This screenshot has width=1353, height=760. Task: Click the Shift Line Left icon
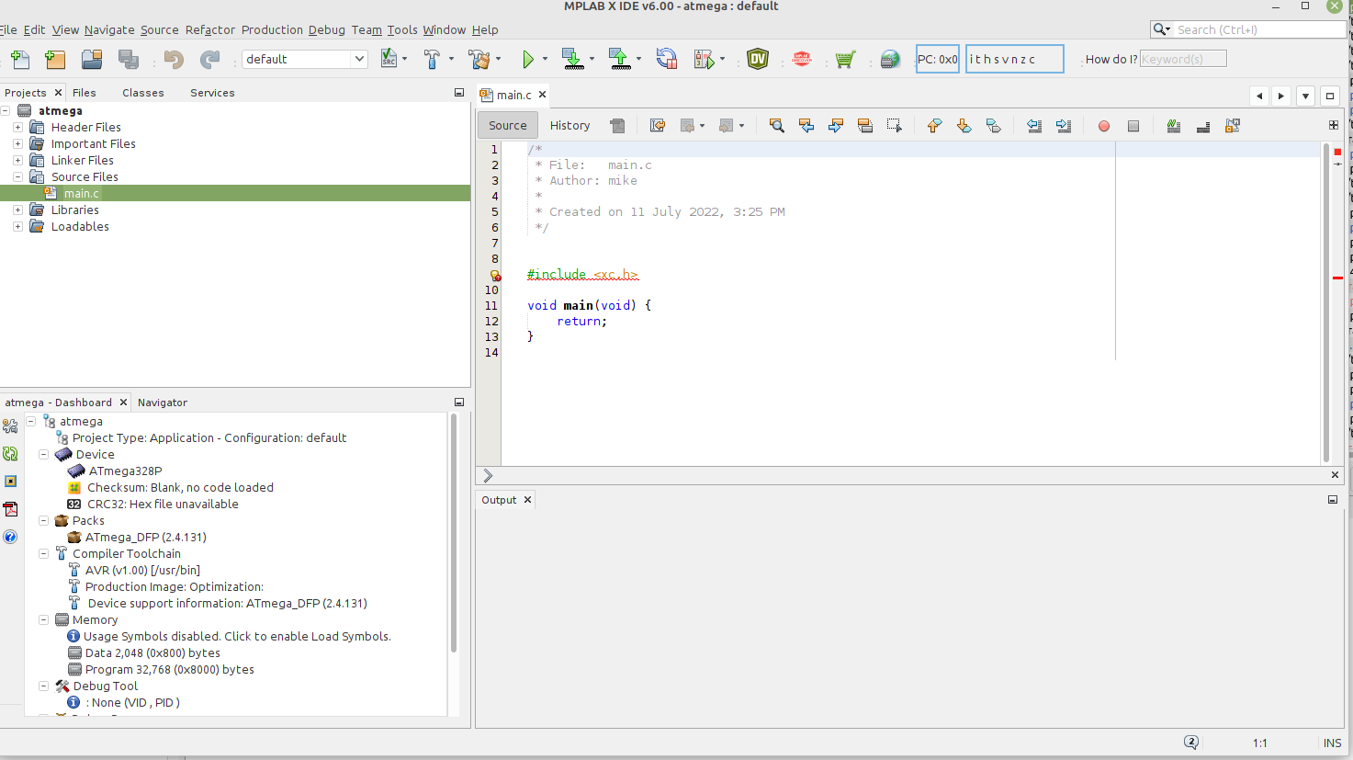1034,126
